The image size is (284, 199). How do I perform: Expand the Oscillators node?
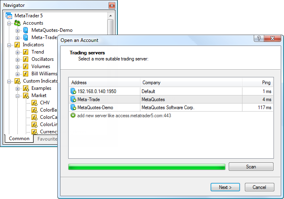[x=17, y=60]
